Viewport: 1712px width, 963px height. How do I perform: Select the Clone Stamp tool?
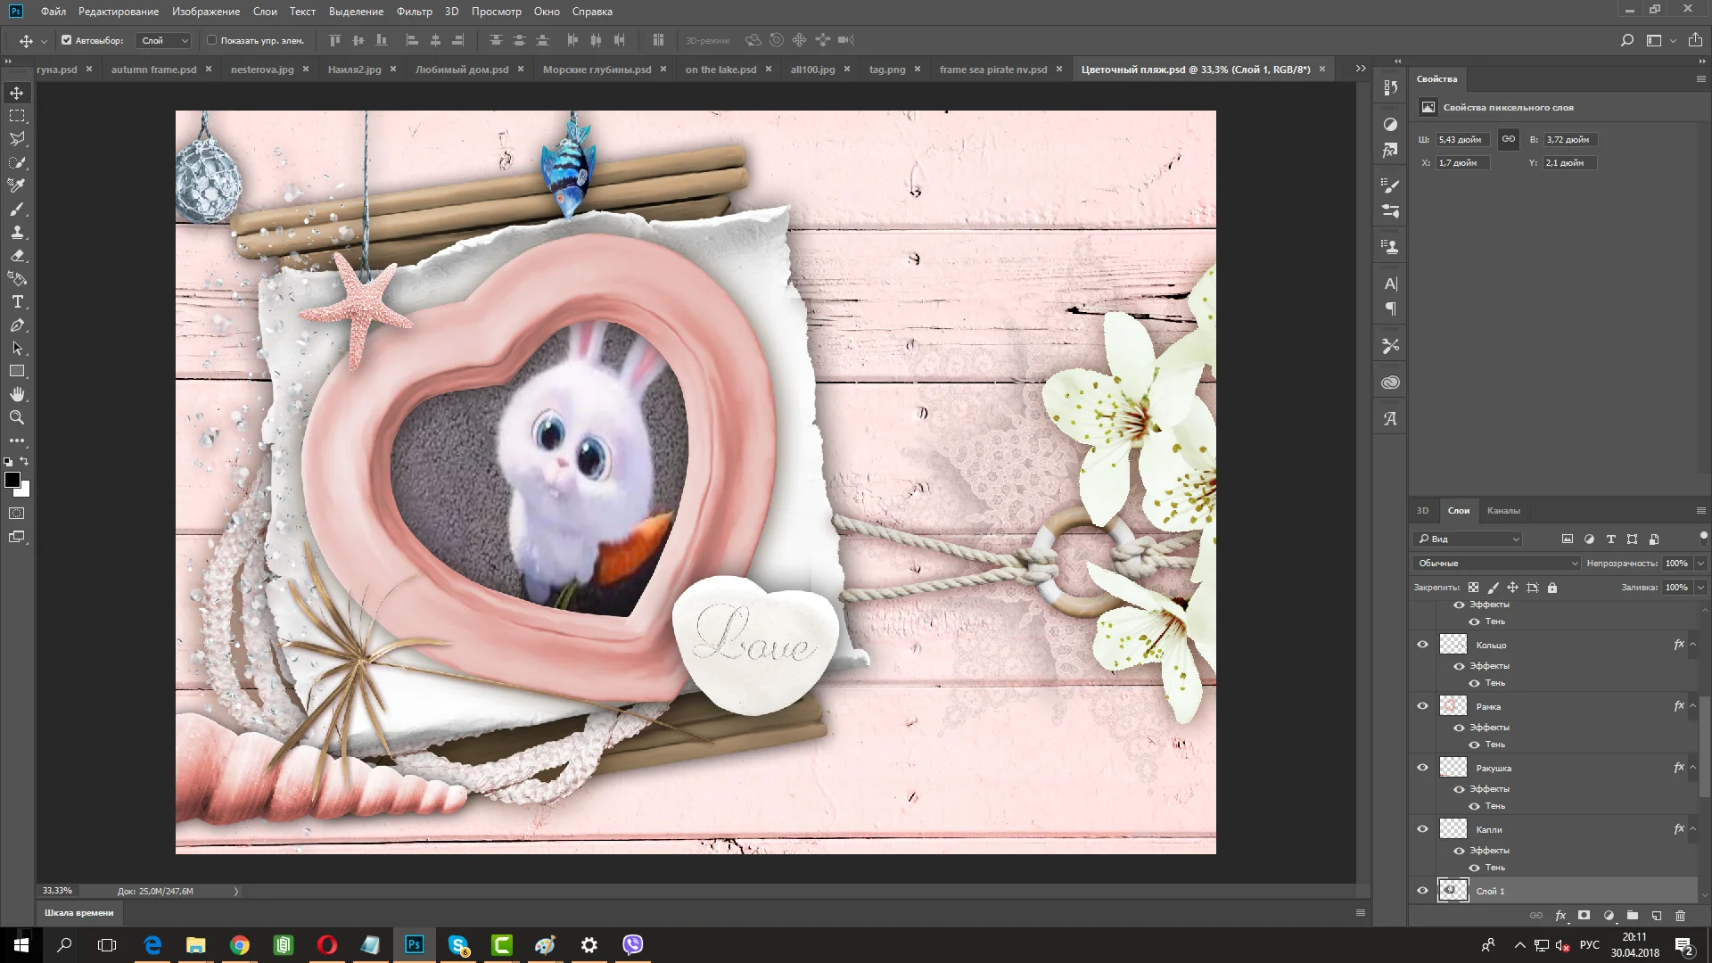pyautogui.click(x=17, y=233)
